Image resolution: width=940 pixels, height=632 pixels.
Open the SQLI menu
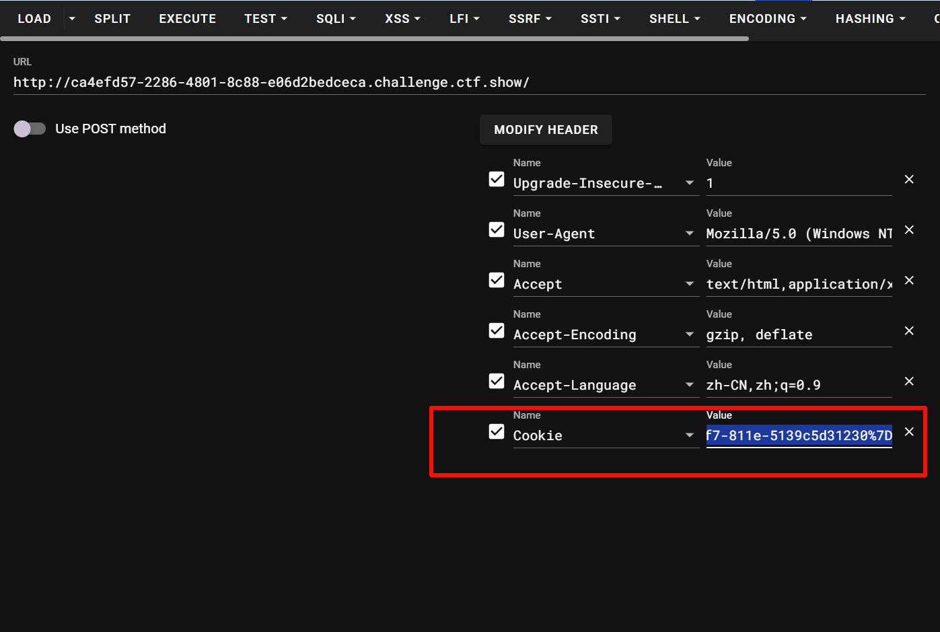click(x=336, y=19)
